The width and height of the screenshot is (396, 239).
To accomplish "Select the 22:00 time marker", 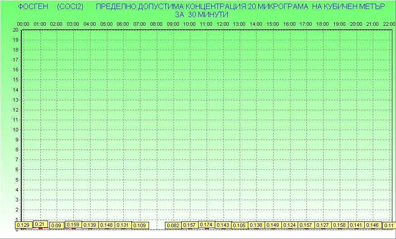I will 389,23.
